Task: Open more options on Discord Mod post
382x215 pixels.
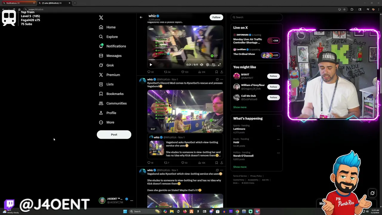Action: [x=221, y=79]
